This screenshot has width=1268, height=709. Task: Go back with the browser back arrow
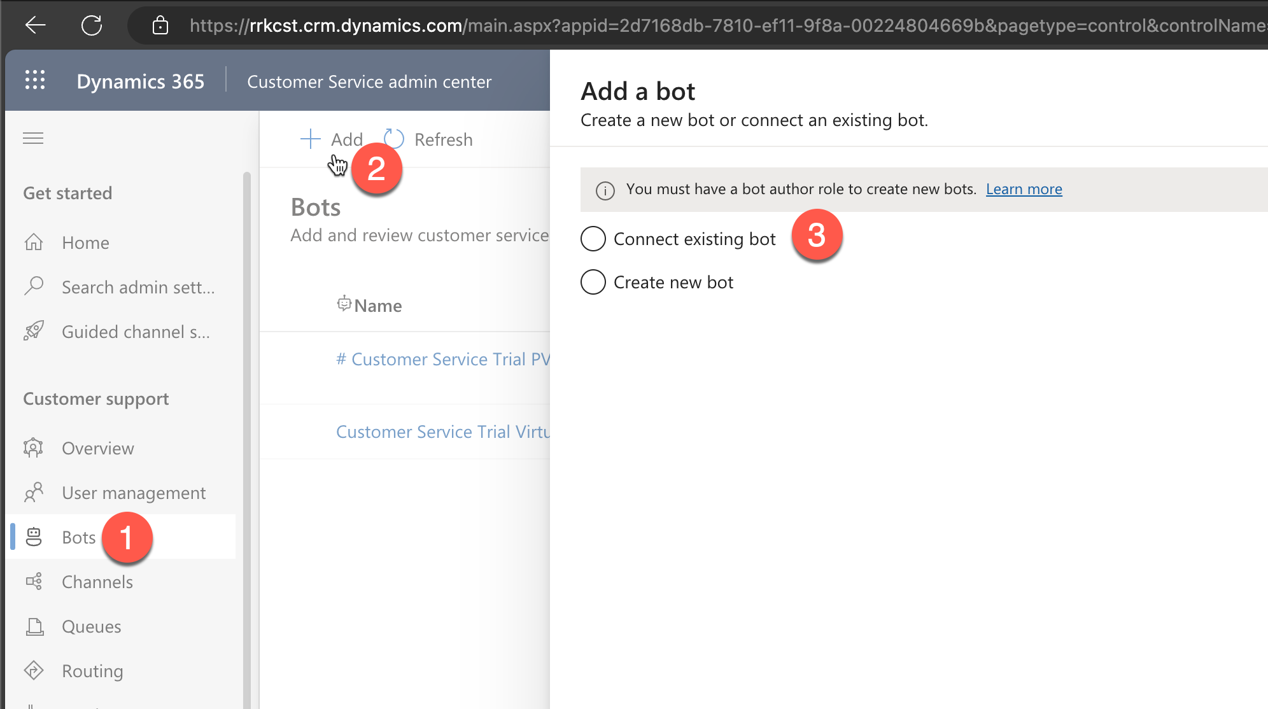[36, 25]
